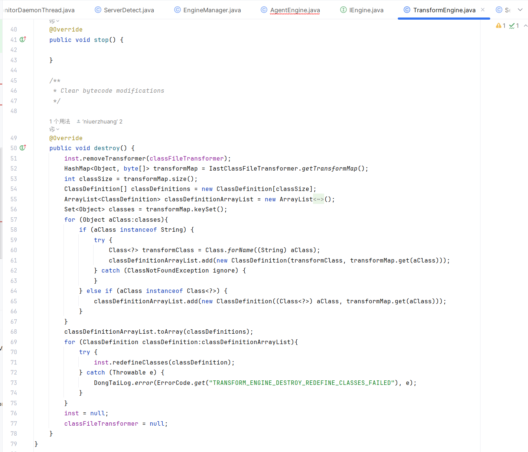Viewport: 528px width, 452px height.
Task: Close the TransformEngine.java tab
Action: 483,10
